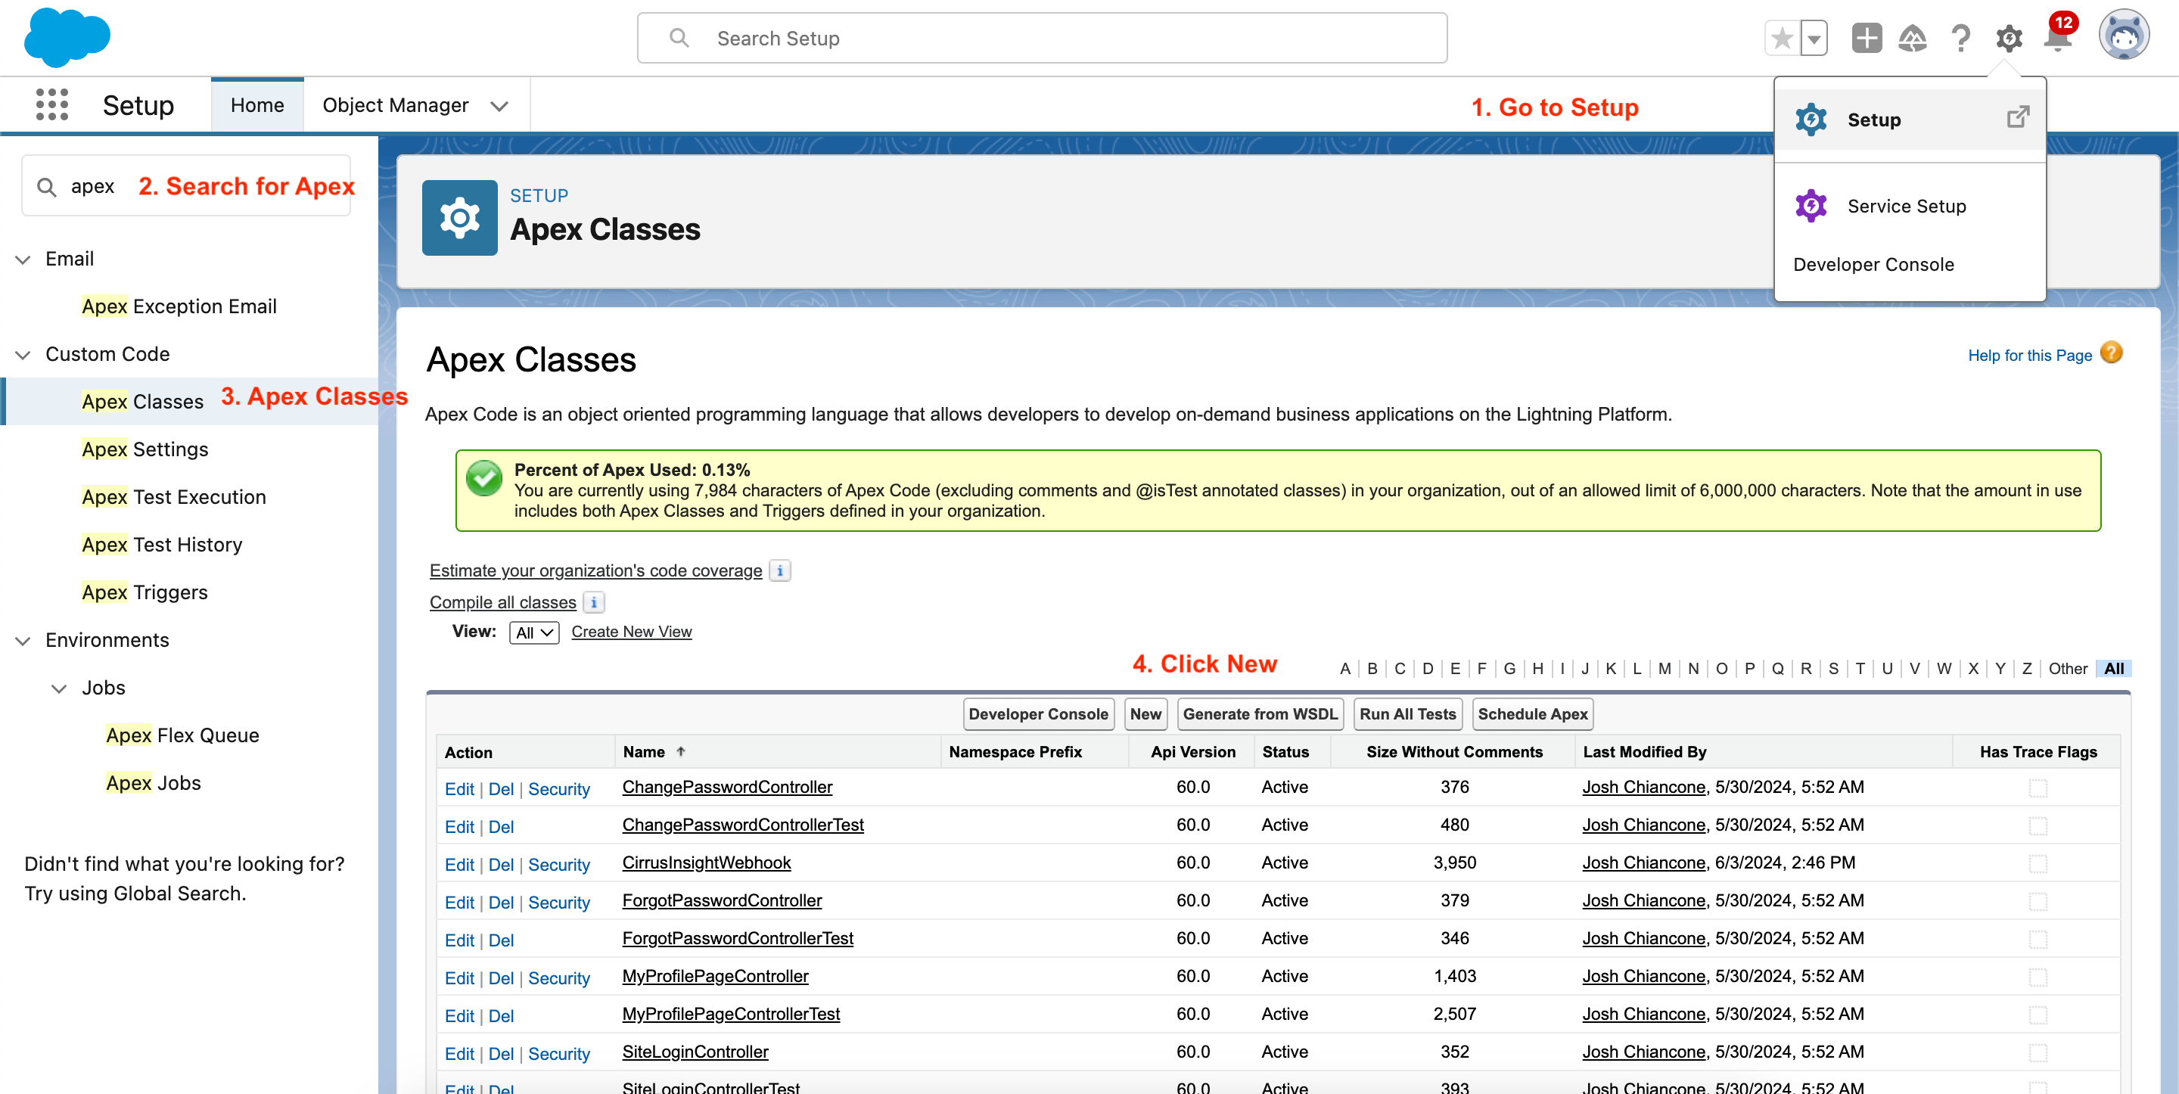Viewport: 2179px width, 1094px height.
Task: Click the Run All Tests button
Action: coord(1407,714)
